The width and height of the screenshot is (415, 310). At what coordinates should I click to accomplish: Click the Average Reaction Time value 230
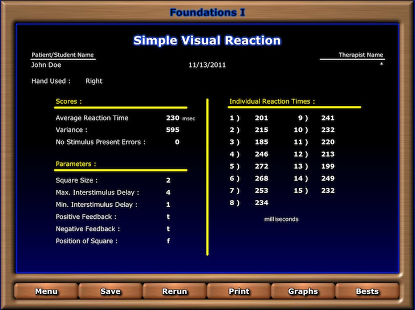point(173,118)
